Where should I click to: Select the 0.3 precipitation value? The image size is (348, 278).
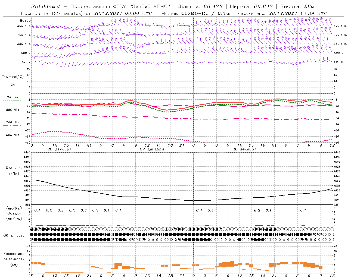click(257, 210)
